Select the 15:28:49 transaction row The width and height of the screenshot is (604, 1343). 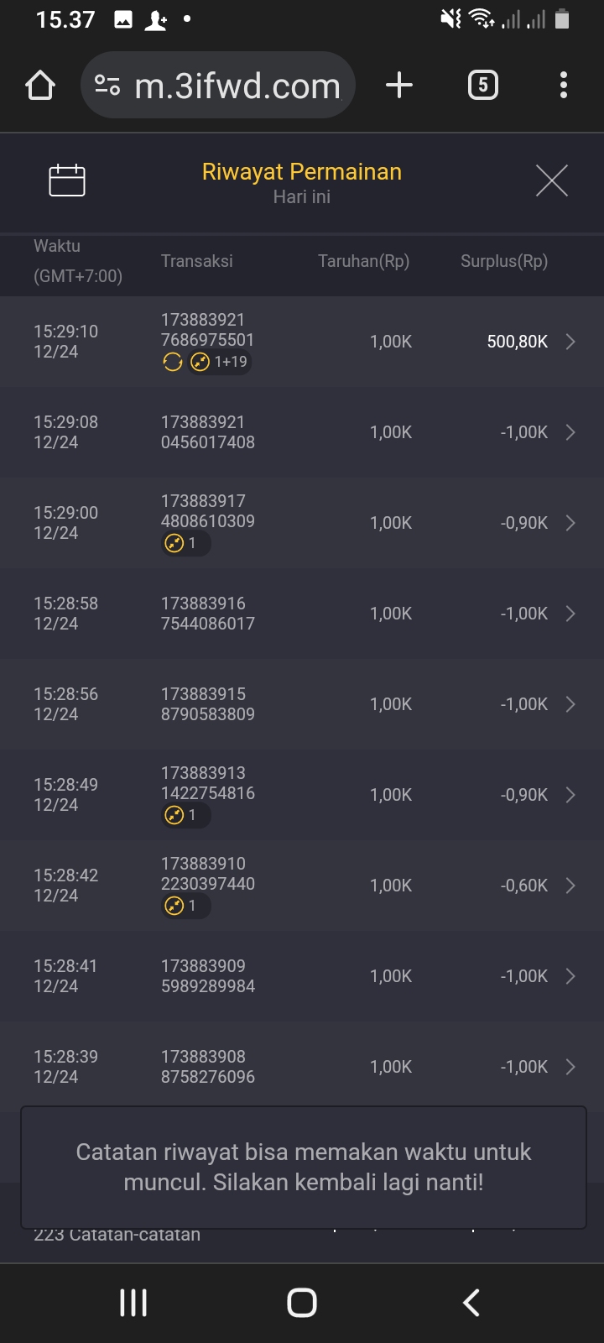click(302, 795)
